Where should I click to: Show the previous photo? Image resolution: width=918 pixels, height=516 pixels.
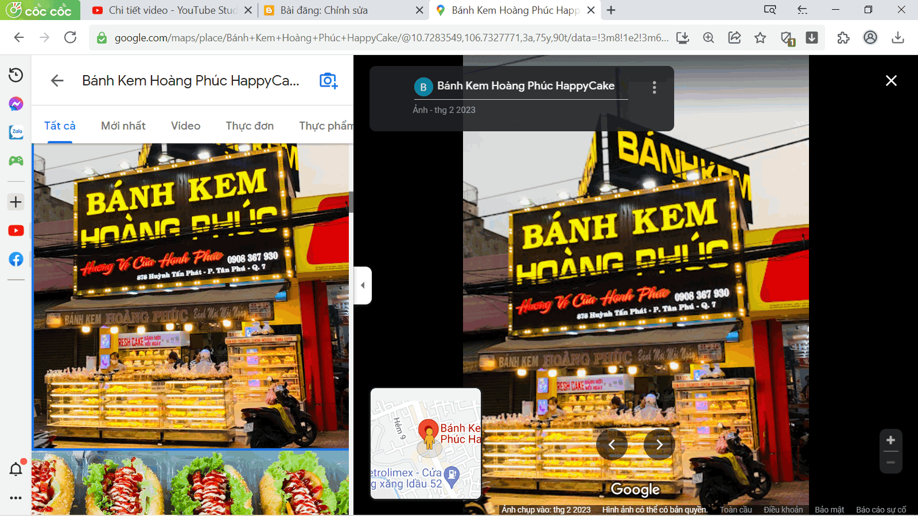[612, 444]
